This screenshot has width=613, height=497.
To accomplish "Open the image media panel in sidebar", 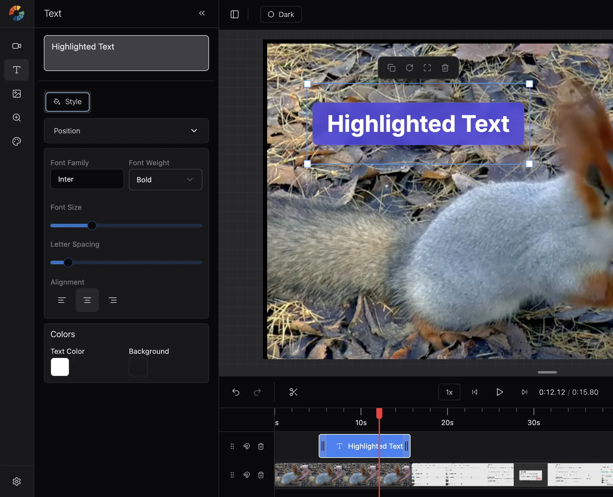I will click(x=17, y=94).
